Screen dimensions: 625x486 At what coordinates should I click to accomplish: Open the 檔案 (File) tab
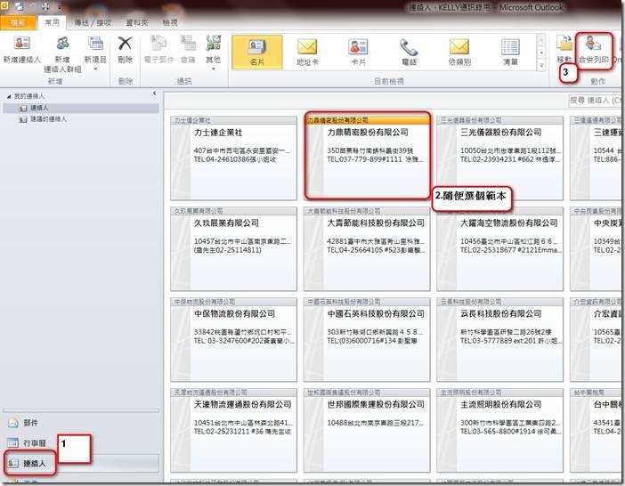click(18, 23)
